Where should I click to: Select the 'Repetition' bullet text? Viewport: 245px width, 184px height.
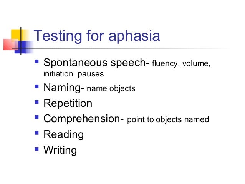(68, 103)
